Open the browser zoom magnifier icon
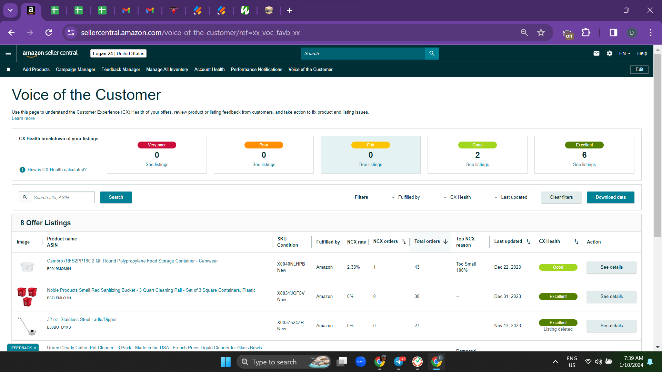662x372 pixels. pyautogui.click(x=524, y=33)
